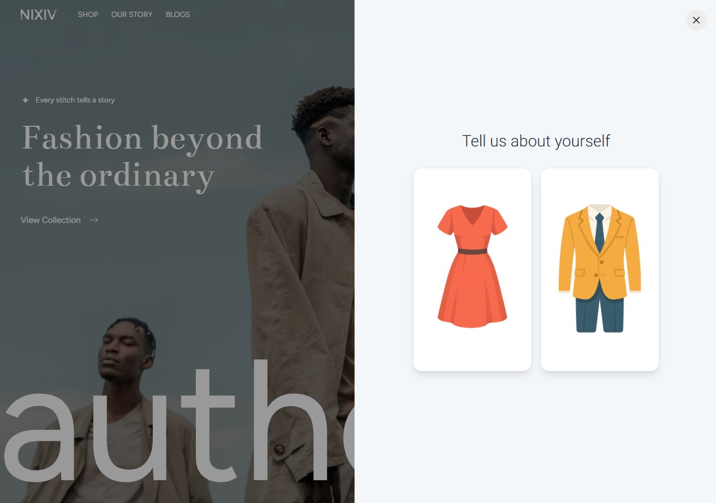Click the Fashion beyond the ordinary headline
Viewport: 716px width, 503px height.
142,157
